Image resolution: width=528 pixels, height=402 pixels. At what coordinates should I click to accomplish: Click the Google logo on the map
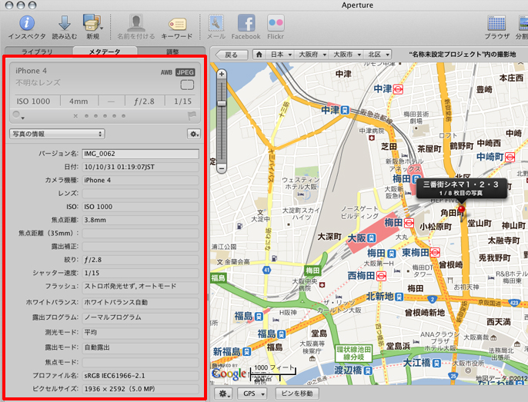tap(229, 374)
